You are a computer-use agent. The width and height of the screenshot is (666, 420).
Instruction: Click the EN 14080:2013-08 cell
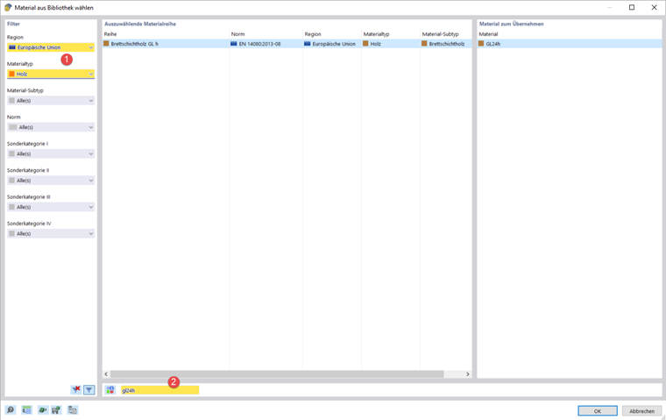click(x=266, y=43)
